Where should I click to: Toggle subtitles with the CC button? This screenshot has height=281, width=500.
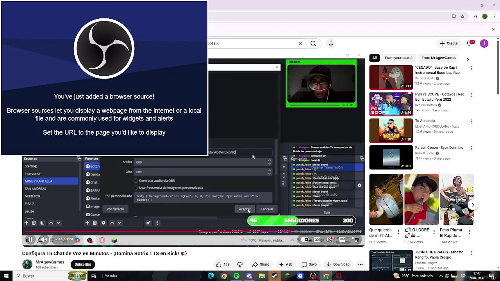pos(318,240)
